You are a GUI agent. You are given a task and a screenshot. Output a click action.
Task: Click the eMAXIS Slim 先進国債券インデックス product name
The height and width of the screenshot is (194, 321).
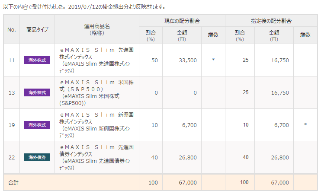pyautogui.click(x=96, y=157)
